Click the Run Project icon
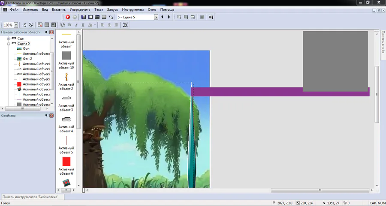 179,17
